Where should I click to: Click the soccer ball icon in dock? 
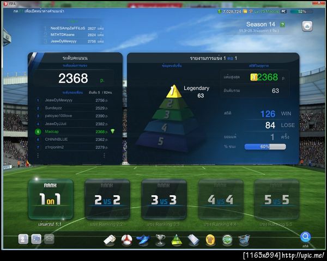[127, 240]
